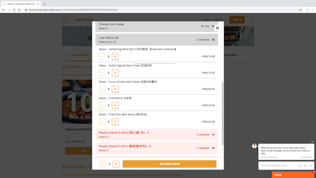Screen dimensions: 316x178
Task: Expand Please choose 3 items section
Action: pyautogui.click(x=157, y=134)
